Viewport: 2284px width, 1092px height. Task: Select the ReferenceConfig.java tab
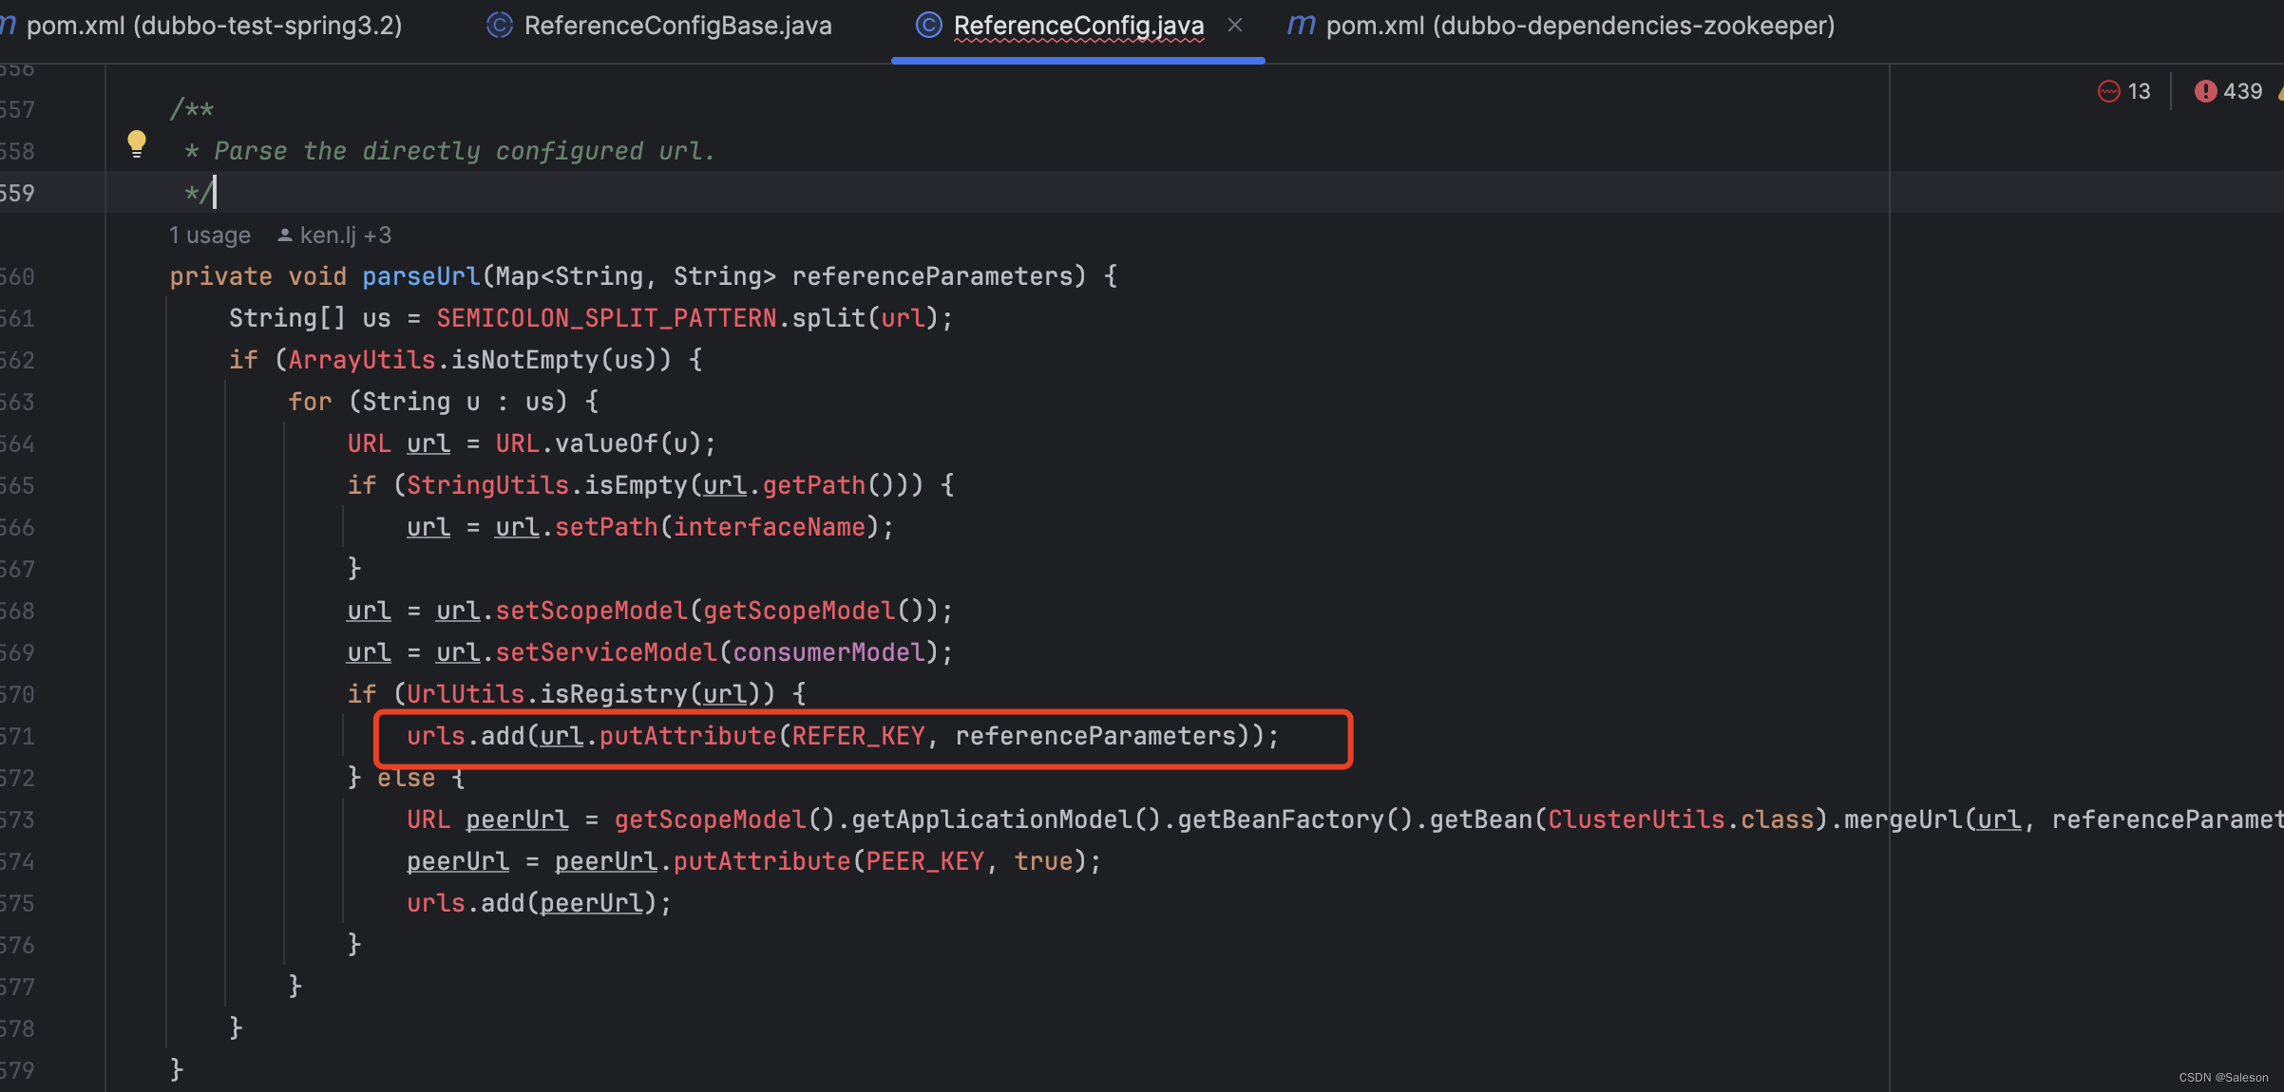tap(1078, 26)
